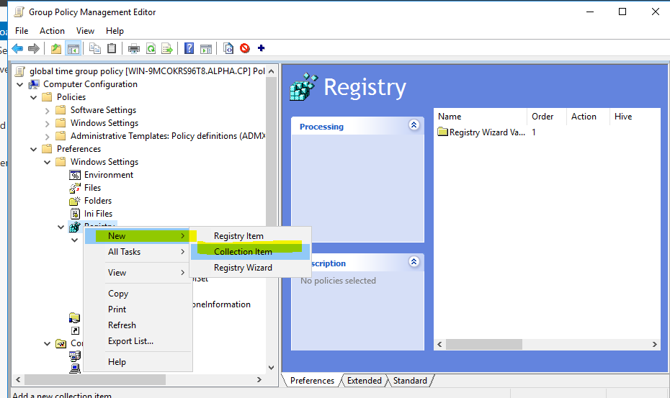
Task: Choose Registry Item from New submenu
Action: [x=251, y=236]
